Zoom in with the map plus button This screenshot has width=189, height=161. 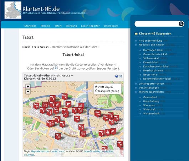pyautogui.click(x=28, y=86)
